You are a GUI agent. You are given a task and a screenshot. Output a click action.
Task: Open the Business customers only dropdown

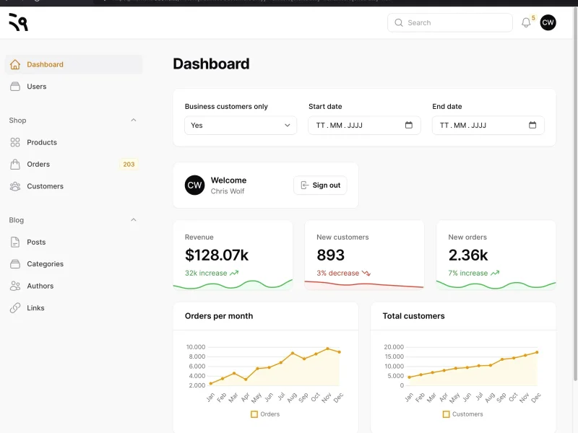(241, 125)
